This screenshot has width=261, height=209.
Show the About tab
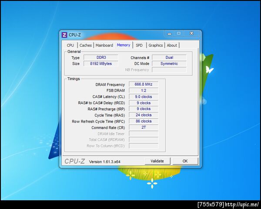172,45
